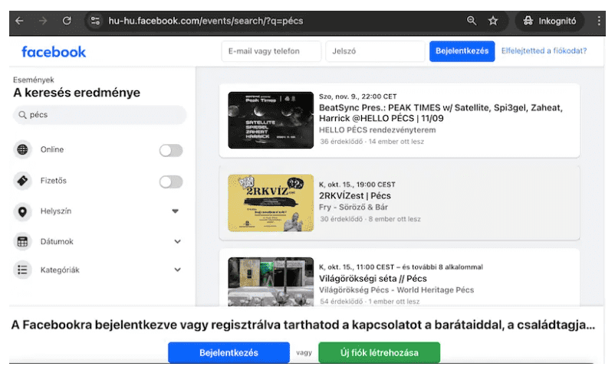Click Fry - Söröző & Bár venue text
This screenshot has height=373, width=615.
(354, 207)
